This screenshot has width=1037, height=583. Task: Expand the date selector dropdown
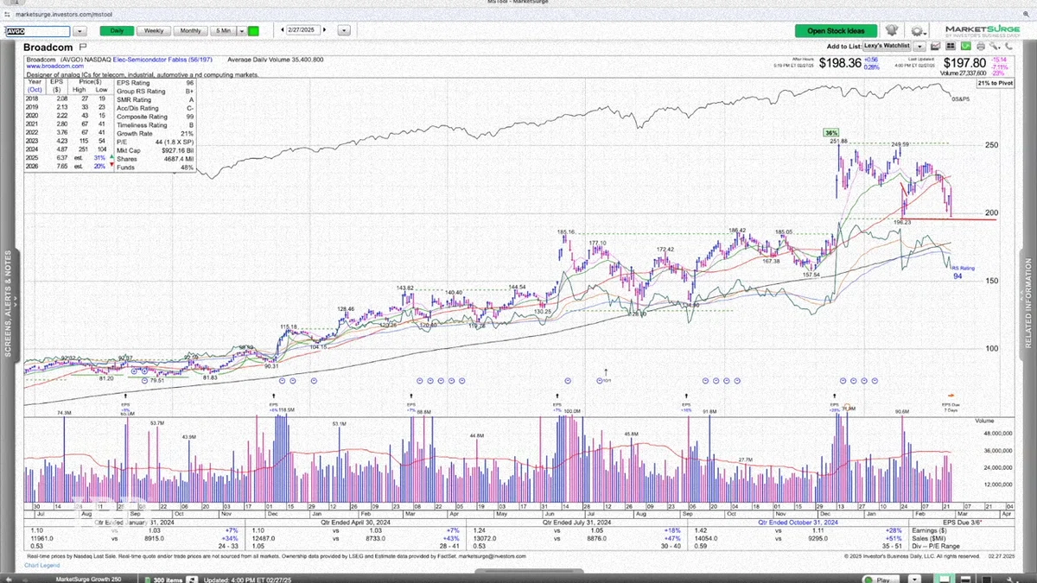pos(344,30)
